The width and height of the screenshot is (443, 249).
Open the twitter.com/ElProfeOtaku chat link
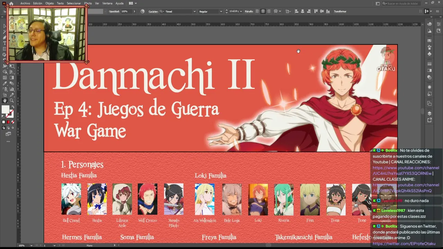coord(404,244)
